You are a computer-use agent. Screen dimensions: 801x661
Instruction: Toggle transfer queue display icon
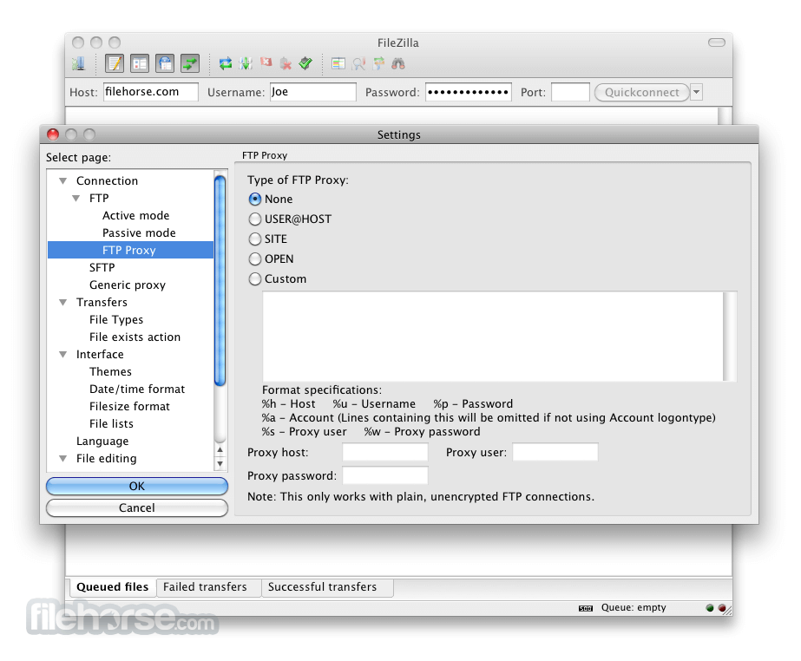coord(190,64)
